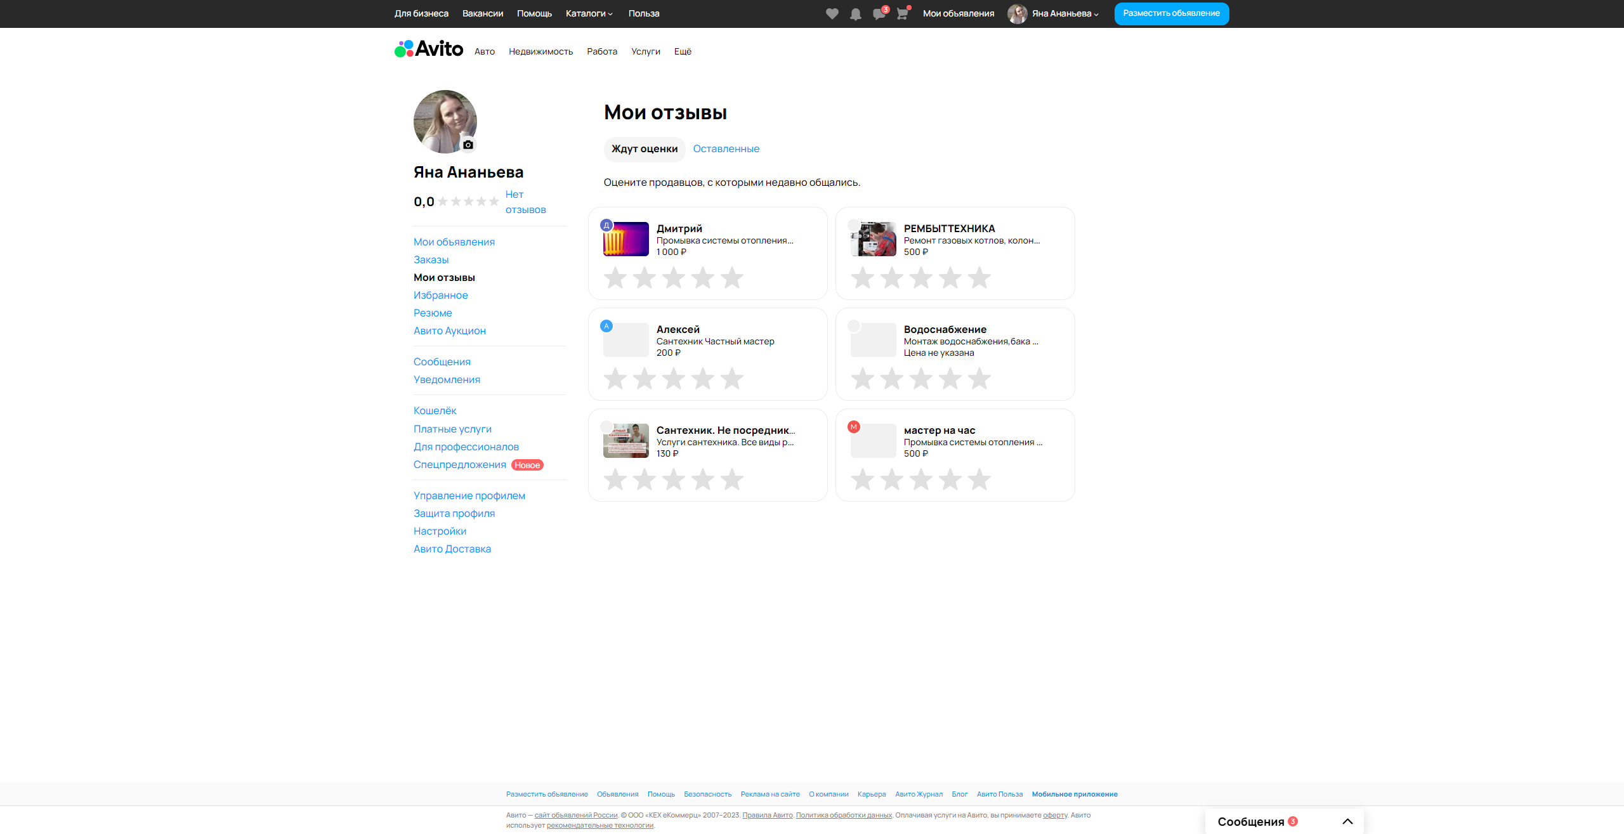Open messages chat bubble icon
The height and width of the screenshot is (834, 1624).
tap(879, 14)
